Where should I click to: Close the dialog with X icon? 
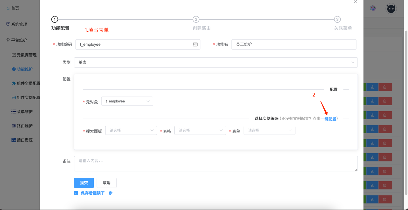click(x=355, y=2)
